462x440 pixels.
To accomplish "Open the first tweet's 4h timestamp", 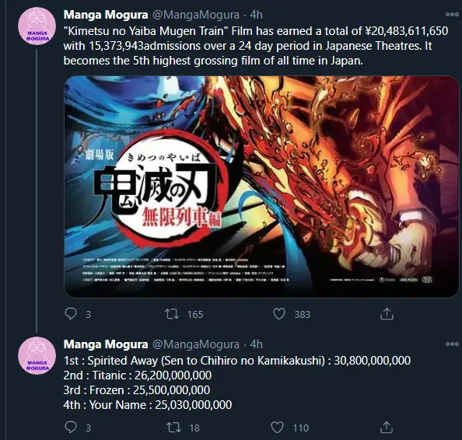I will (x=257, y=15).
